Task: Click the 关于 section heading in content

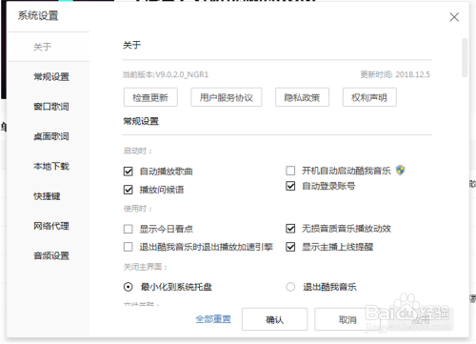Action: click(131, 45)
